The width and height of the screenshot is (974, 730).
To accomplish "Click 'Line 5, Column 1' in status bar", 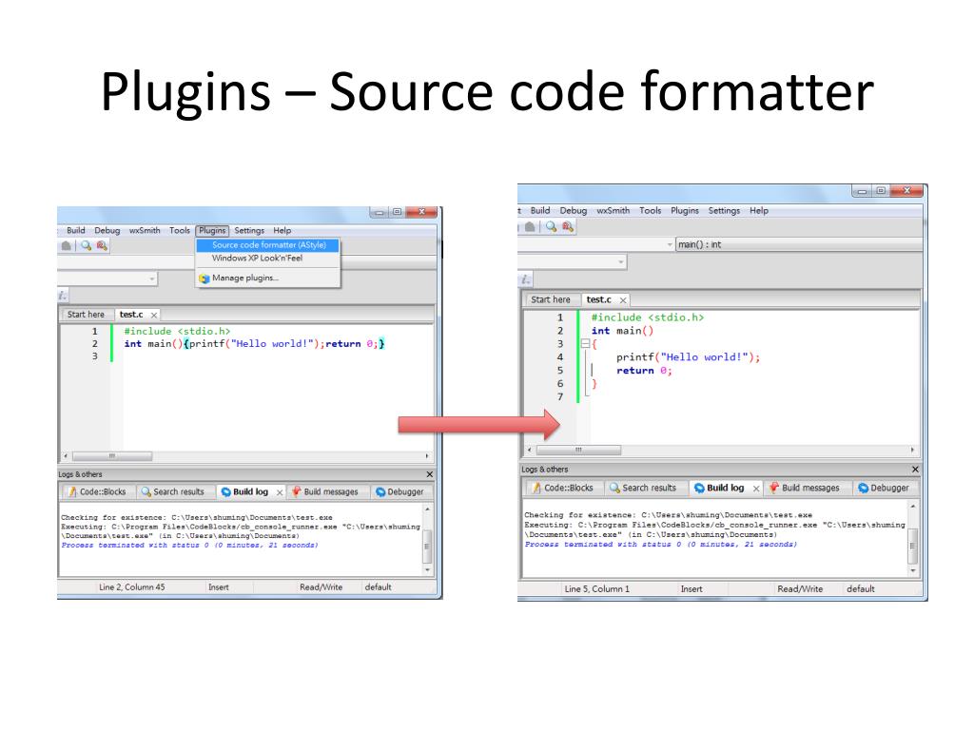I will 597,589.
